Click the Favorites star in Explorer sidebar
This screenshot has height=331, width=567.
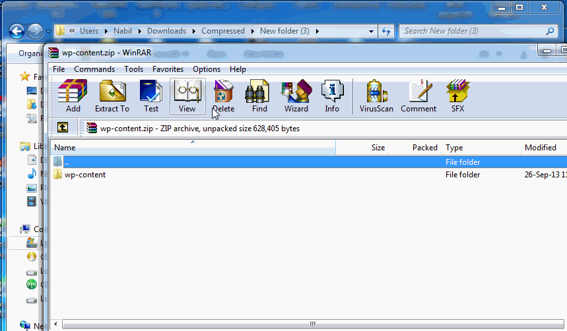(24, 76)
